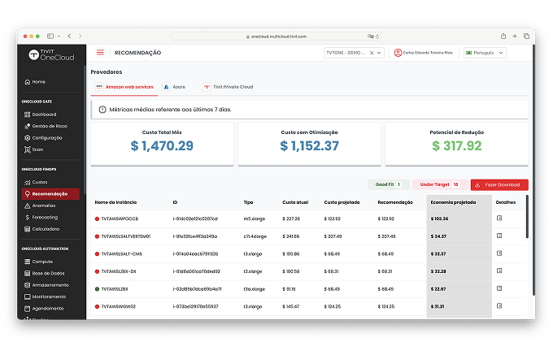553x359 pixels.
Task: Switch to the Azure provider tab
Action: coord(175,86)
